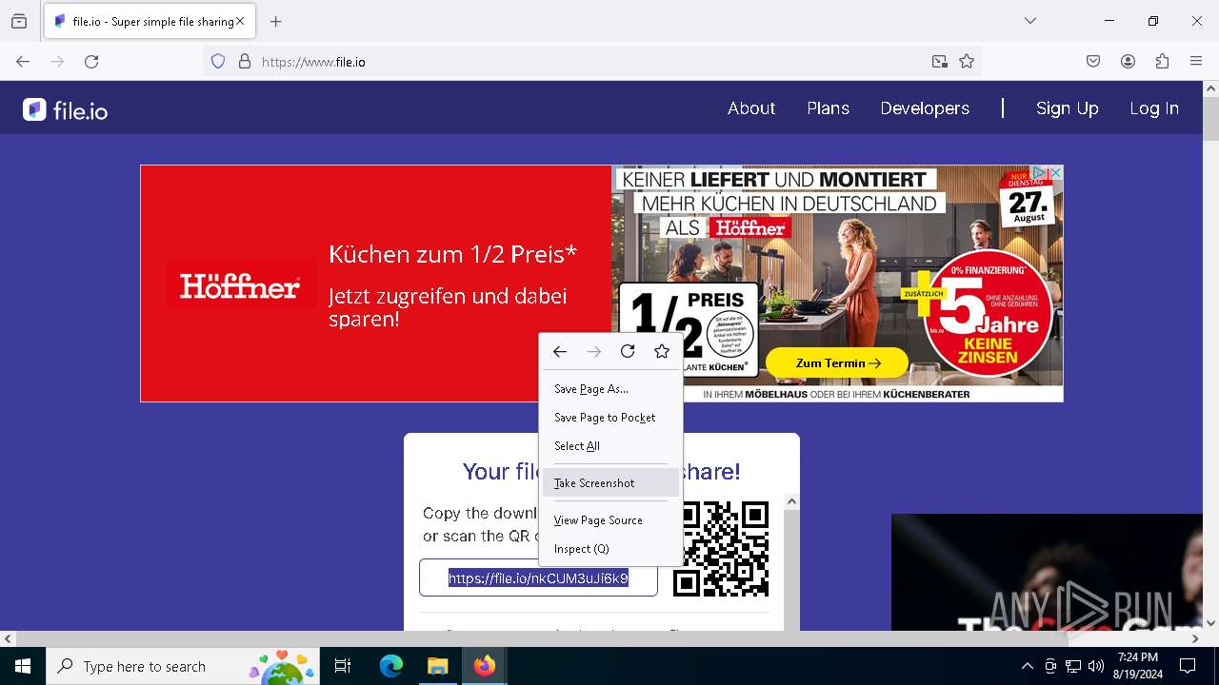Open AdChoices info icon on ad
This screenshot has width=1219, height=685.
(1041, 172)
